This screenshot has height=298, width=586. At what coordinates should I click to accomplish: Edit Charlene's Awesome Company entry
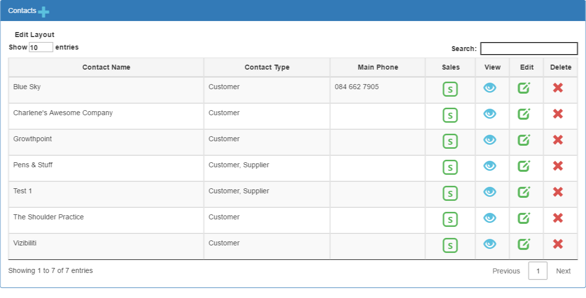[x=524, y=114]
